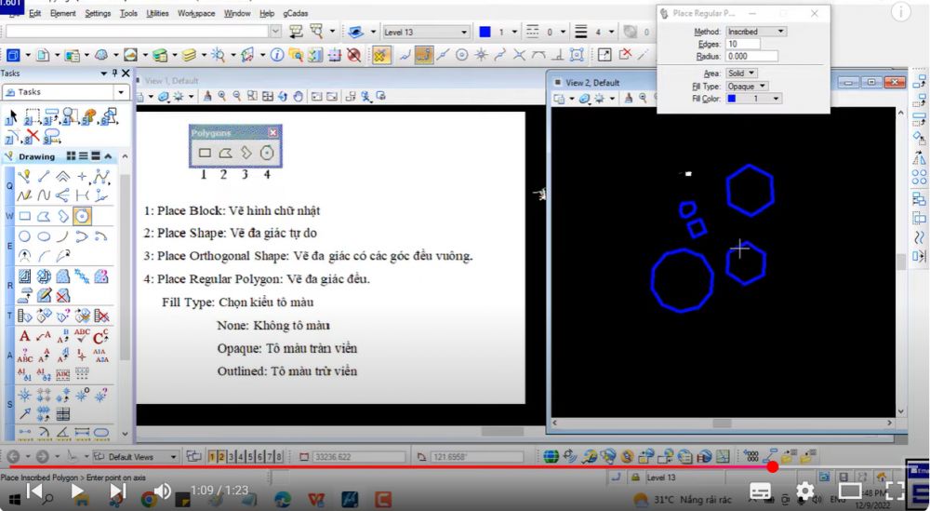Screen dimensions: 930x511
Task: Click the Pan View hand icon in View 1
Action: (298, 96)
